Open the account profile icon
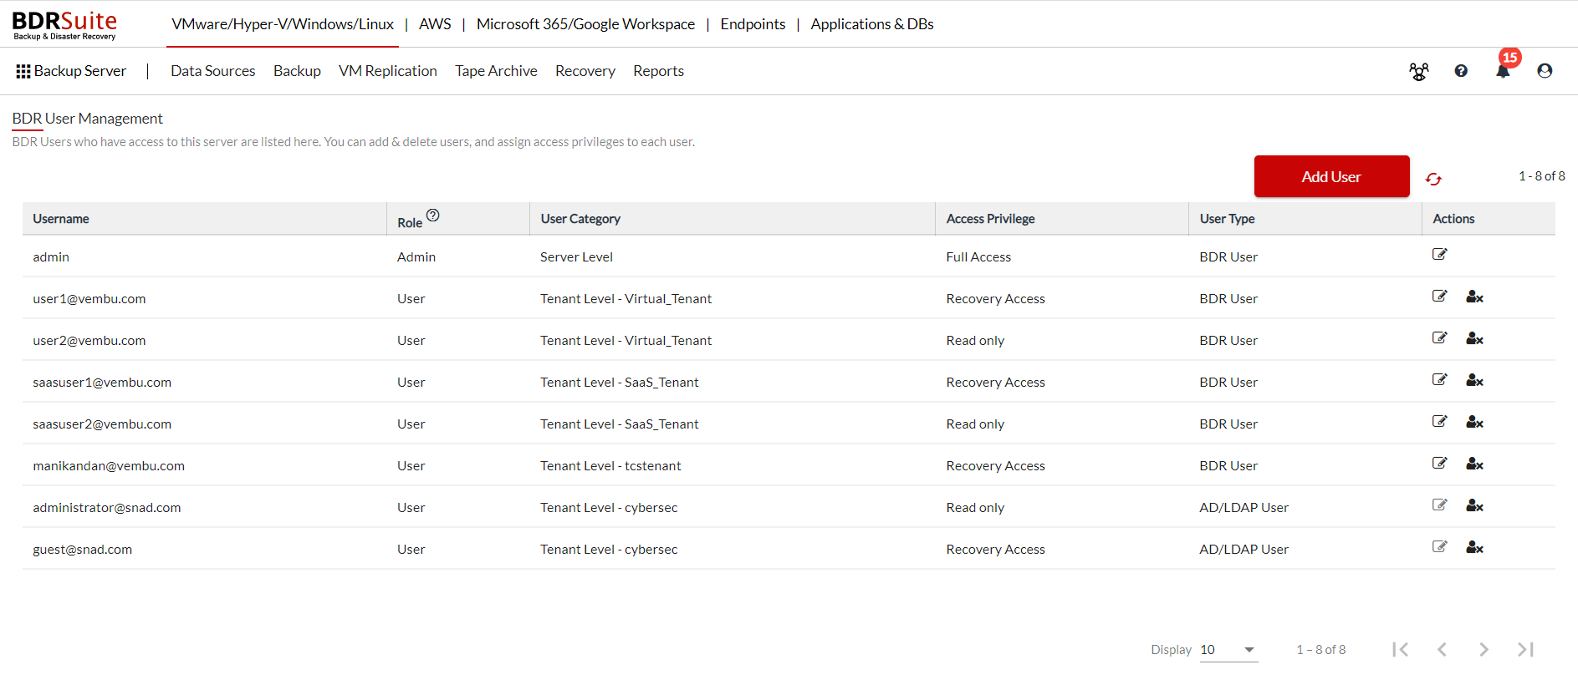Viewport: 1578px width, 690px height. point(1545,71)
